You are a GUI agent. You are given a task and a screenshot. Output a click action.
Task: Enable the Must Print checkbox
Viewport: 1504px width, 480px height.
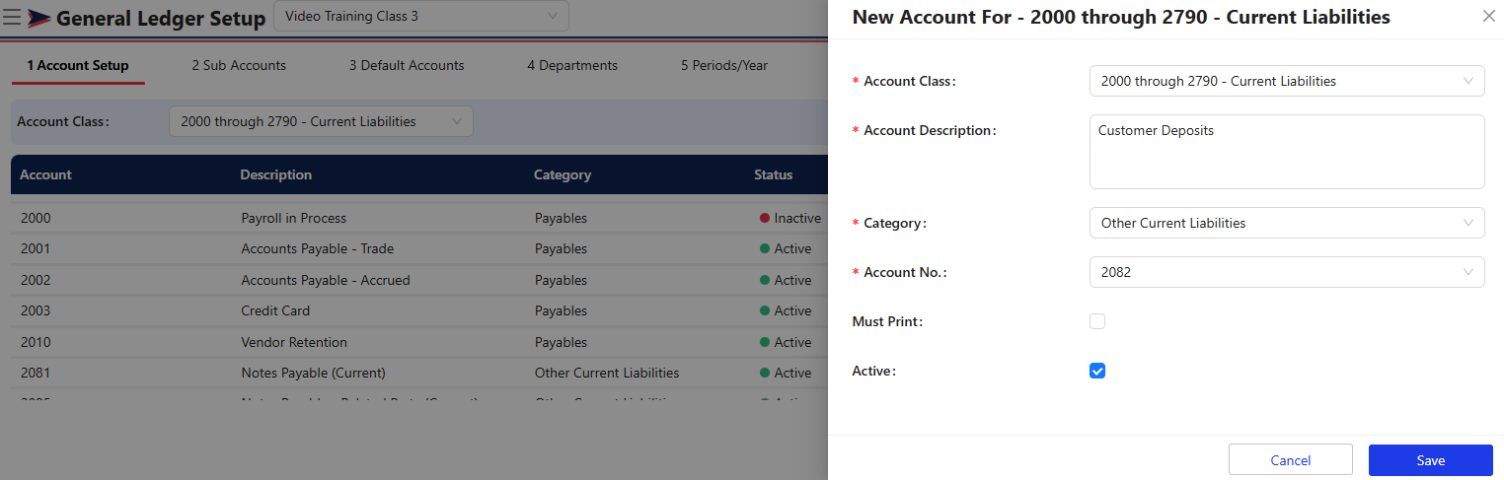coord(1097,321)
